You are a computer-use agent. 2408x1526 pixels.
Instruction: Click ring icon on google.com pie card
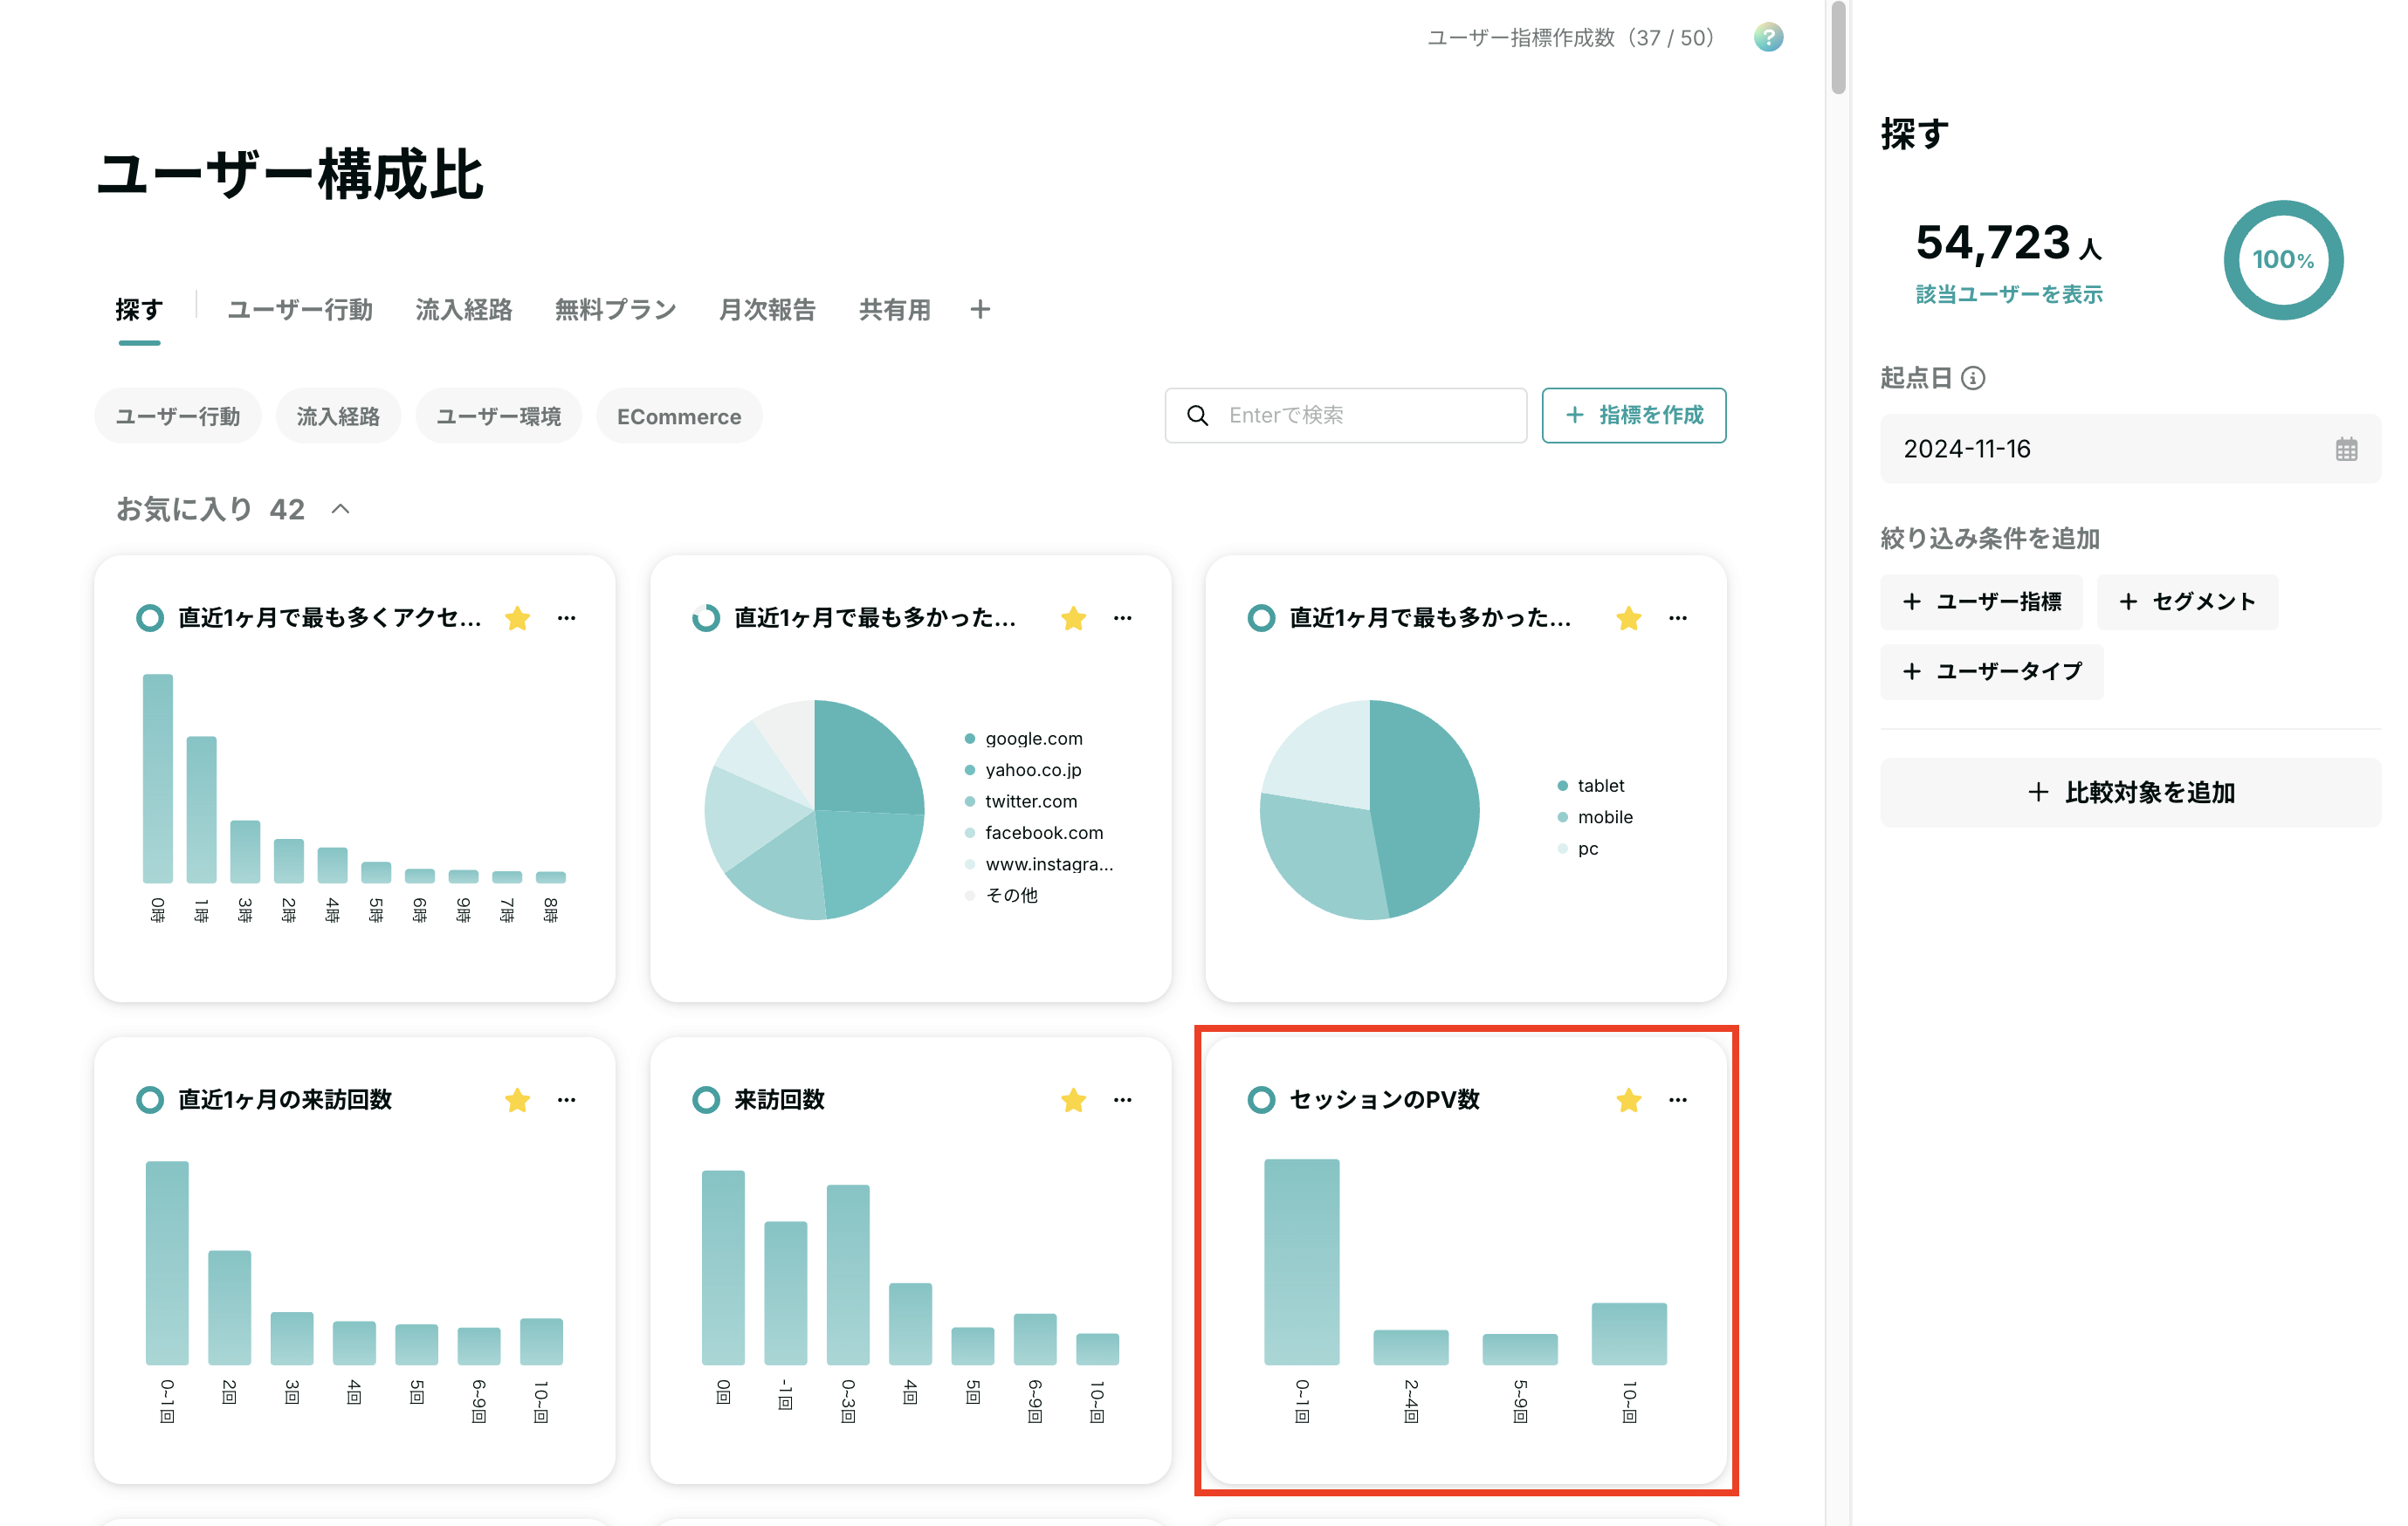coord(706,618)
